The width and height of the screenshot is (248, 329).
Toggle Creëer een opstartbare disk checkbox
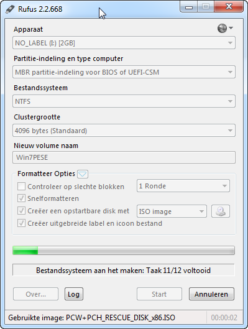(21, 211)
